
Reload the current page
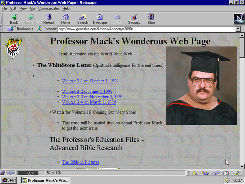(49, 19)
